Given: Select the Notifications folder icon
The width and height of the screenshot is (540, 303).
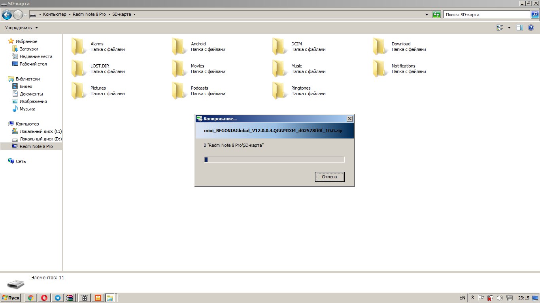Looking at the screenshot, I should (380, 69).
